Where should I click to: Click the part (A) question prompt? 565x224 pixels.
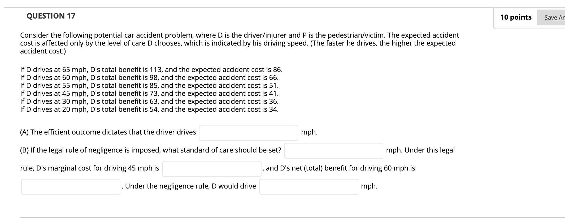tap(108, 132)
